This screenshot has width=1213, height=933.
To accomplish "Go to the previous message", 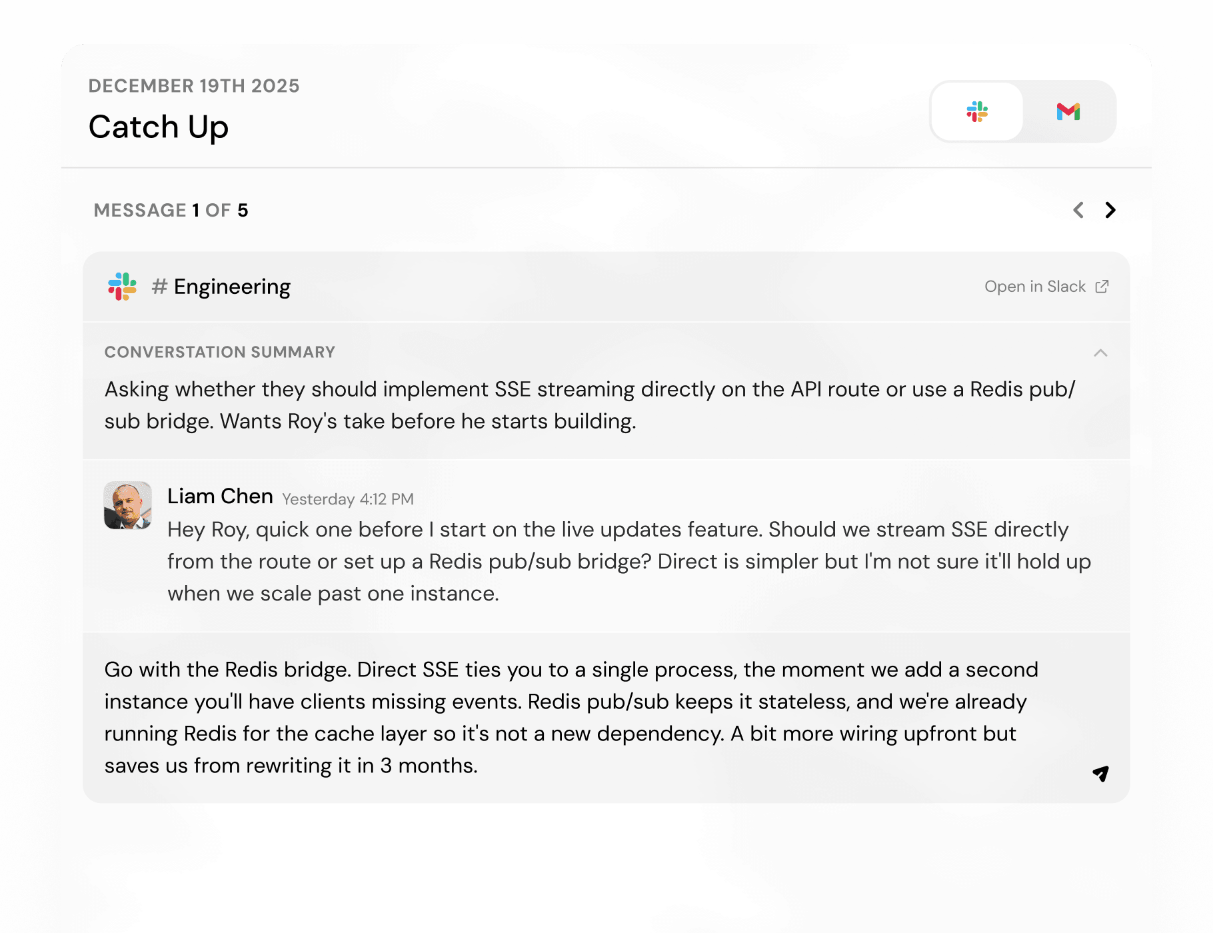I will pos(1078,211).
